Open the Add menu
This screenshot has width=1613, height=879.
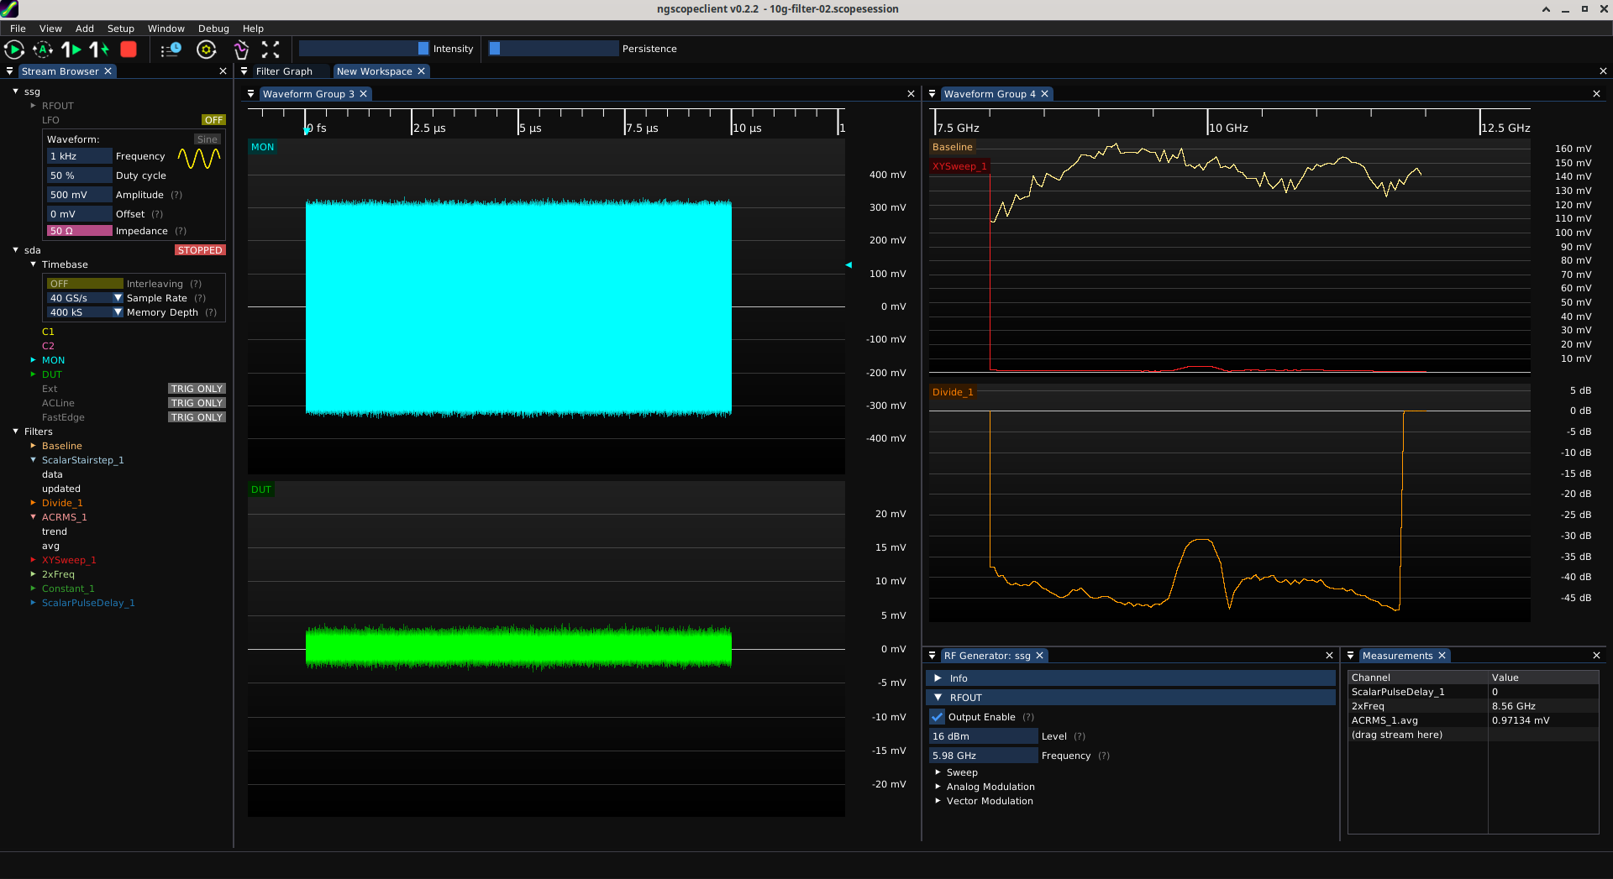pyautogui.click(x=85, y=29)
